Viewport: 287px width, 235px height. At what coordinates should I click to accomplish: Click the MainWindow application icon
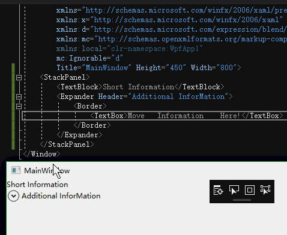(16, 170)
